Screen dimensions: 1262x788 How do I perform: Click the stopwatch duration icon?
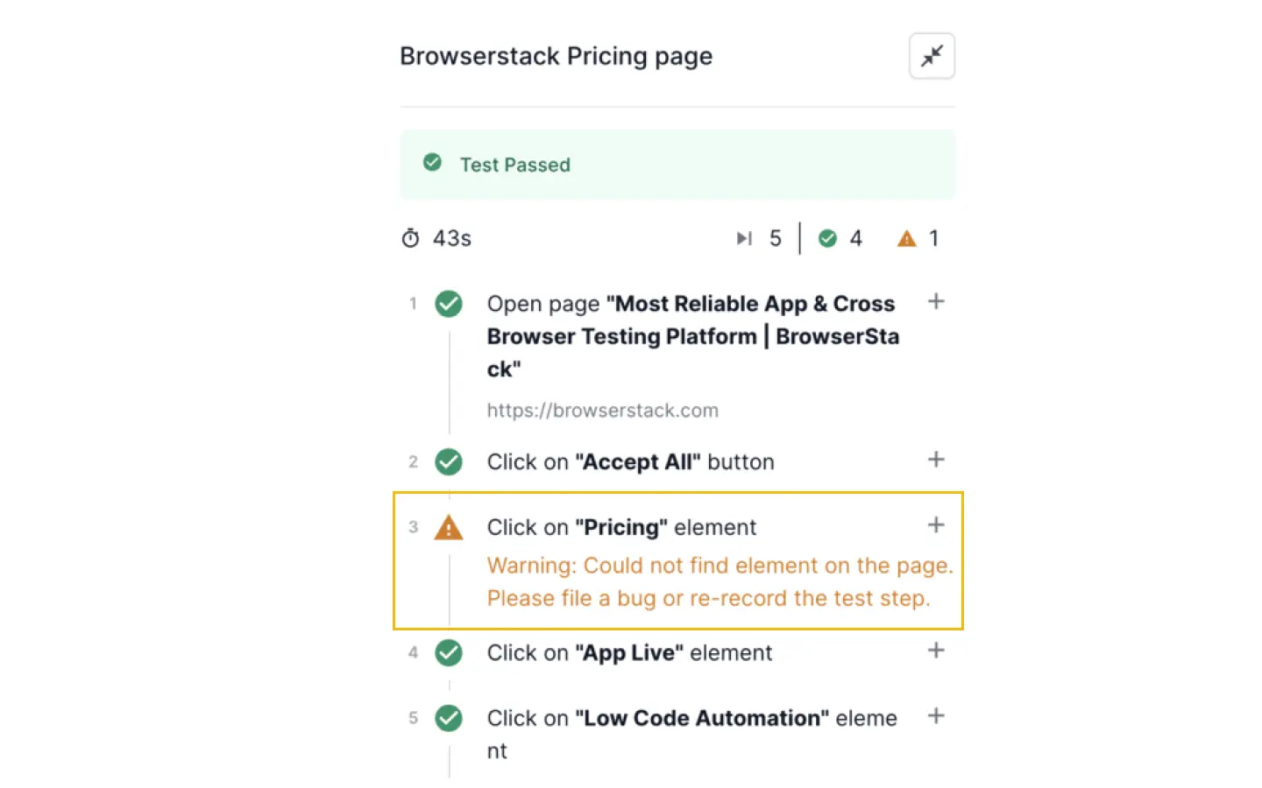pos(410,238)
